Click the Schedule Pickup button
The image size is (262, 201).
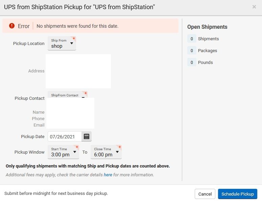point(238,194)
